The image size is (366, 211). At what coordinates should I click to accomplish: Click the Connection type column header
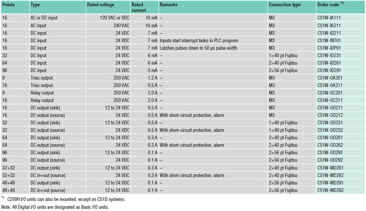(x=285, y=4)
